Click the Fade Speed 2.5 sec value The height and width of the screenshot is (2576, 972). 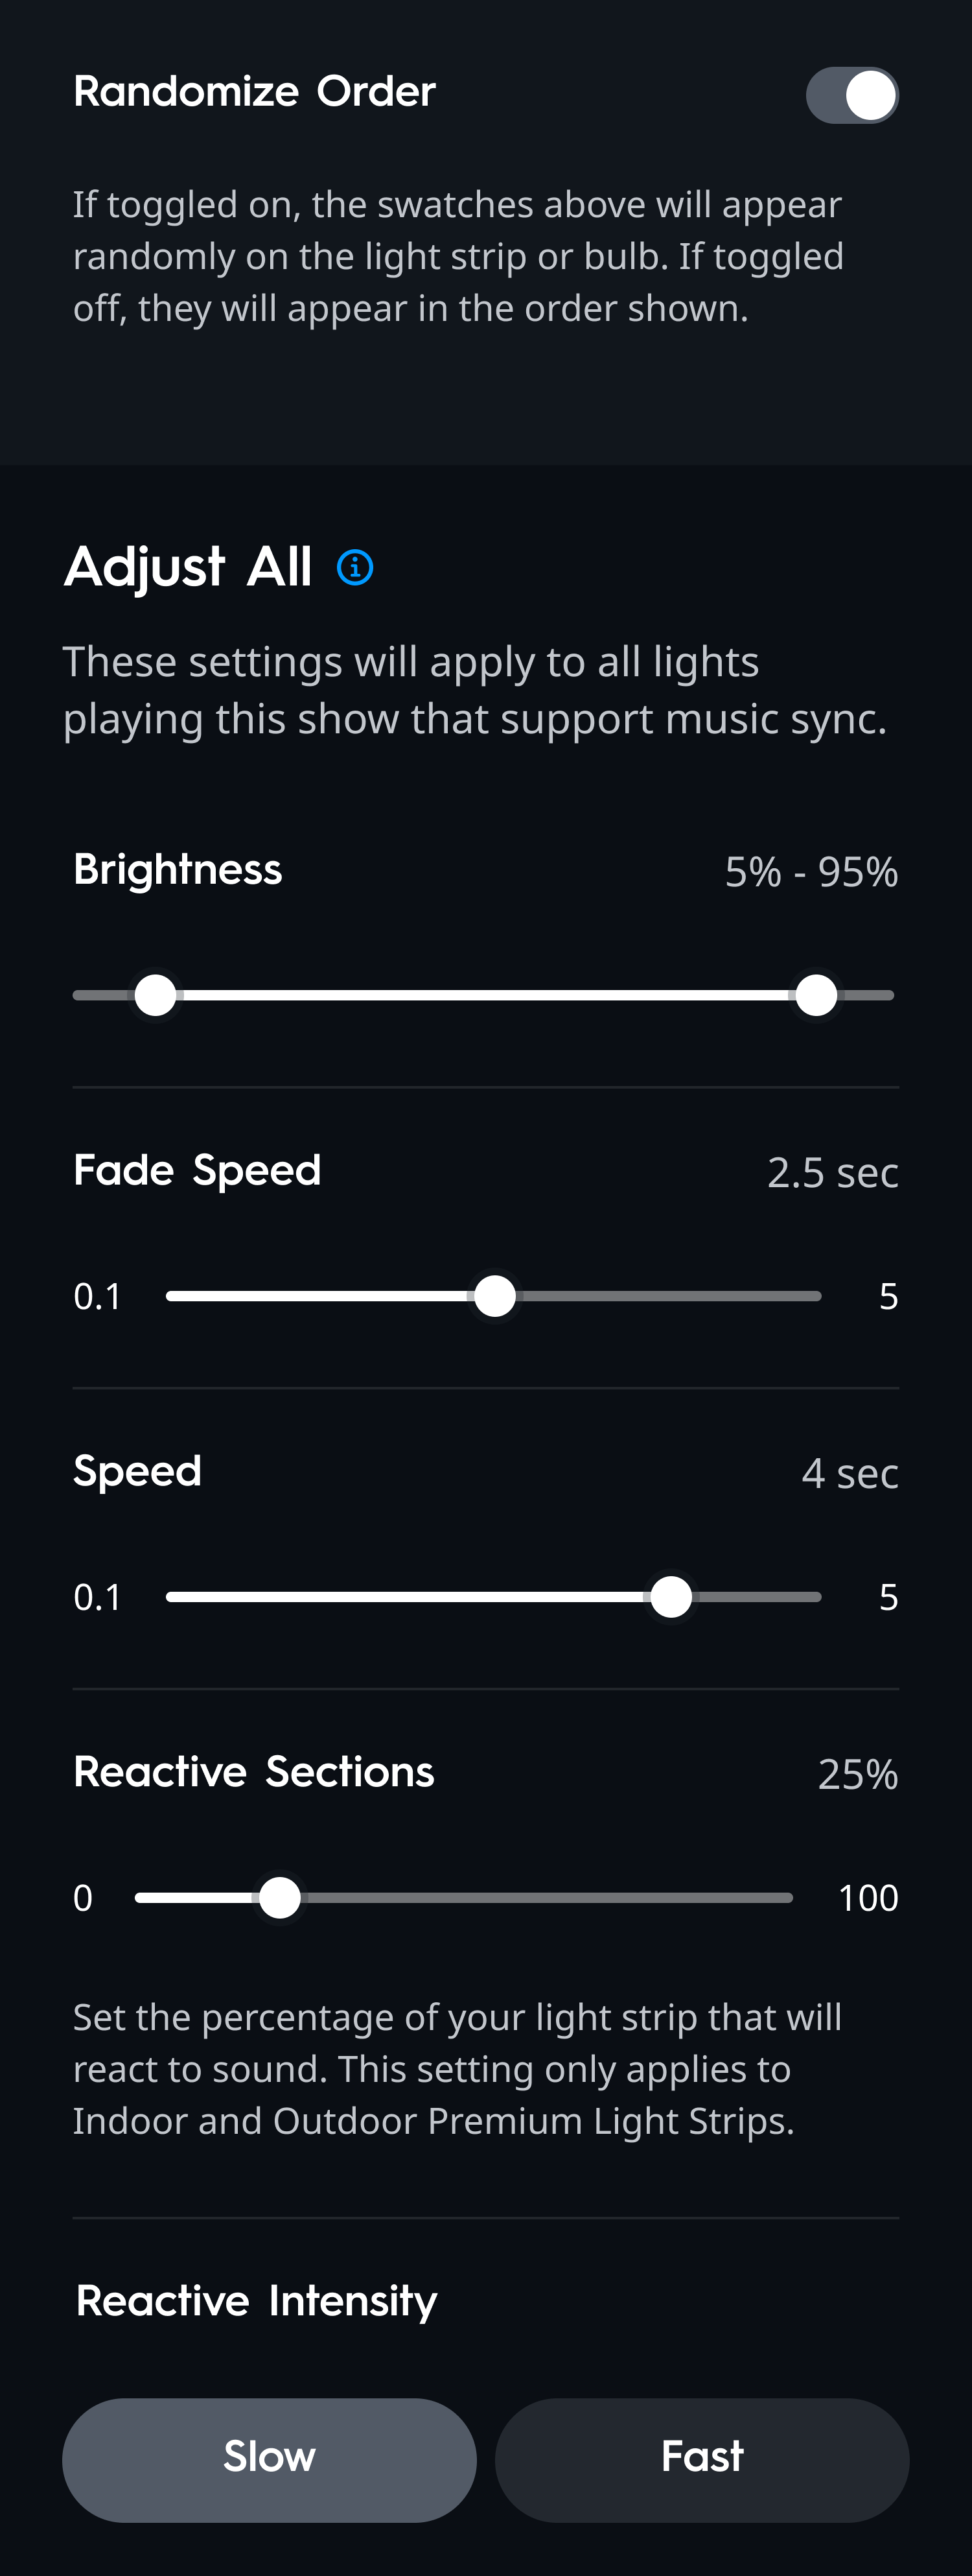point(832,1172)
